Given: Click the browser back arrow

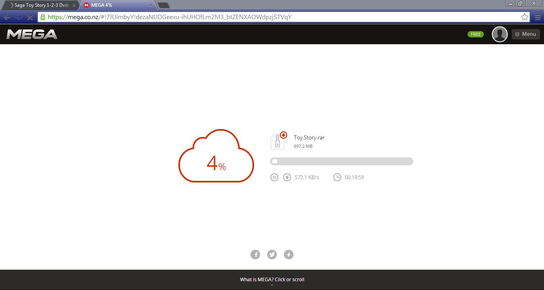Looking at the screenshot, I should tap(7, 17).
